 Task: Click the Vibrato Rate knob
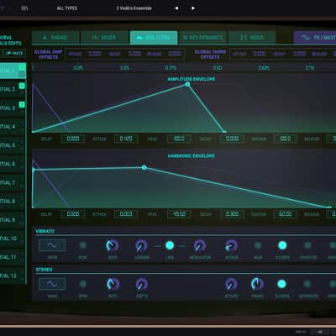tap(113, 246)
